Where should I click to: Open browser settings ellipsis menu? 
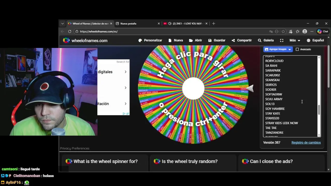(x=312, y=32)
